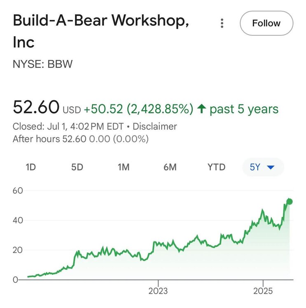
Task: Open the three-dot more options menu
Action: (222, 23)
